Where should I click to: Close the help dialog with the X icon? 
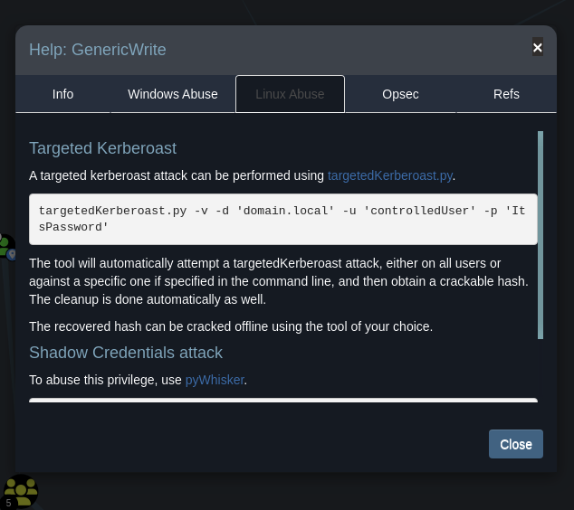(538, 48)
